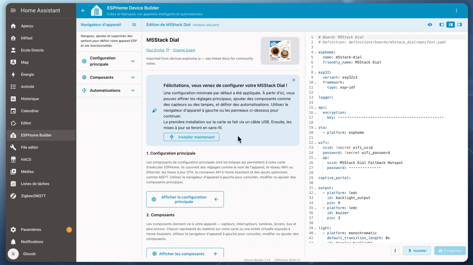The width and height of the screenshot is (473, 265).
Task: Click the '1. Configuration principale' heading
Action: [171, 153]
